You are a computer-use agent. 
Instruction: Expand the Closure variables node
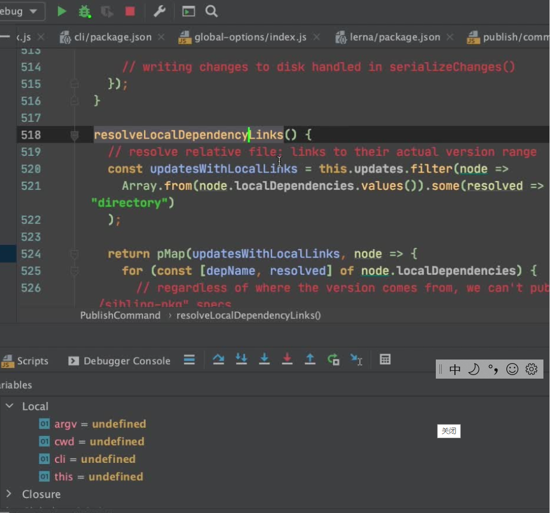click(10, 494)
